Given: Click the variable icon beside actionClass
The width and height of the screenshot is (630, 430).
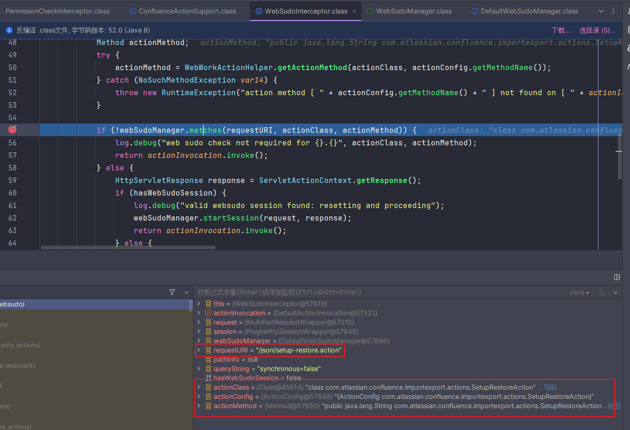Looking at the screenshot, I should [x=208, y=387].
